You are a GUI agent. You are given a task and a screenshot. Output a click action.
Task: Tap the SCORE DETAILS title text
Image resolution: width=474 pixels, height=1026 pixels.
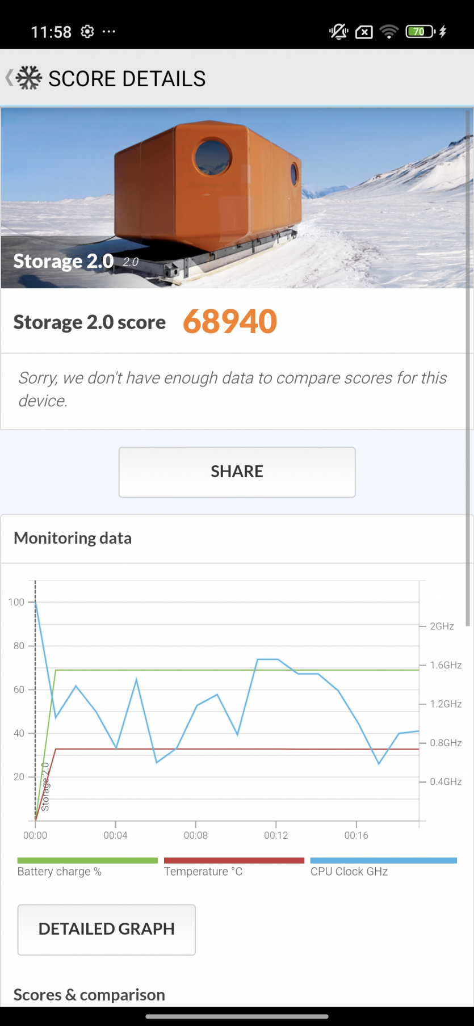click(x=127, y=79)
